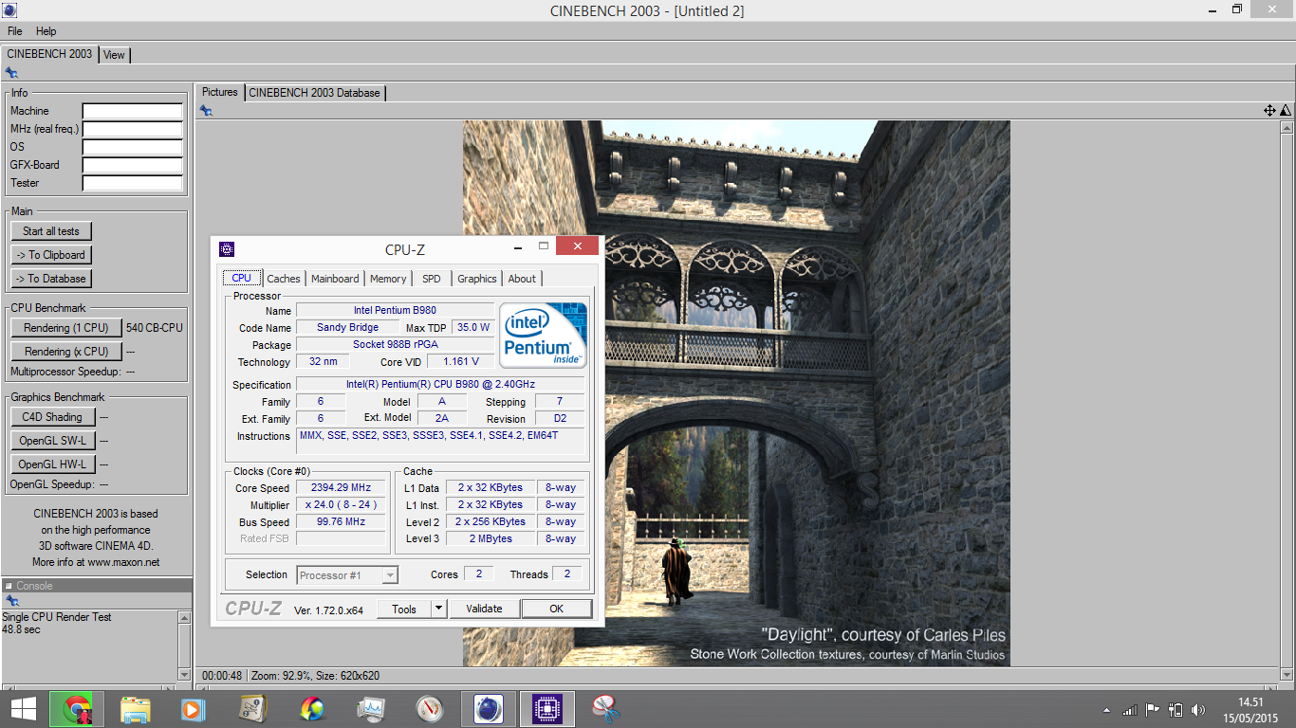Click OK in CPU-Z
The image size is (1296, 728).
[556, 609]
